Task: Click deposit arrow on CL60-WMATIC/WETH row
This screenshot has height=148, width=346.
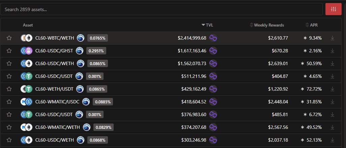Action: point(333,127)
